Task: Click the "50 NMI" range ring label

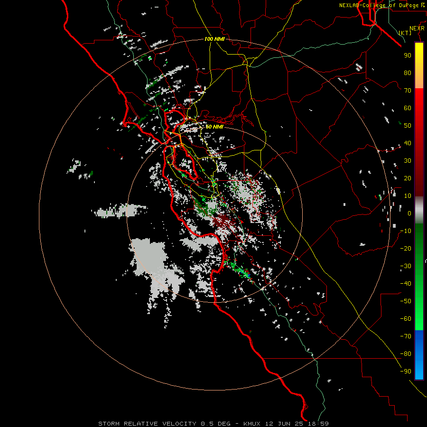Action: [214, 127]
